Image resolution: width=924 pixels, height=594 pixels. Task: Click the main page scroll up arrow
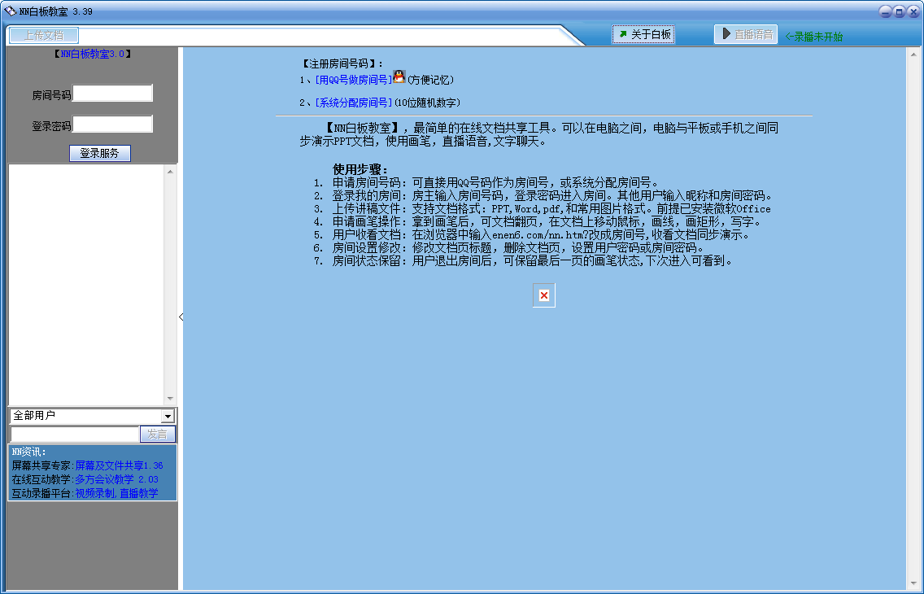click(x=913, y=55)
